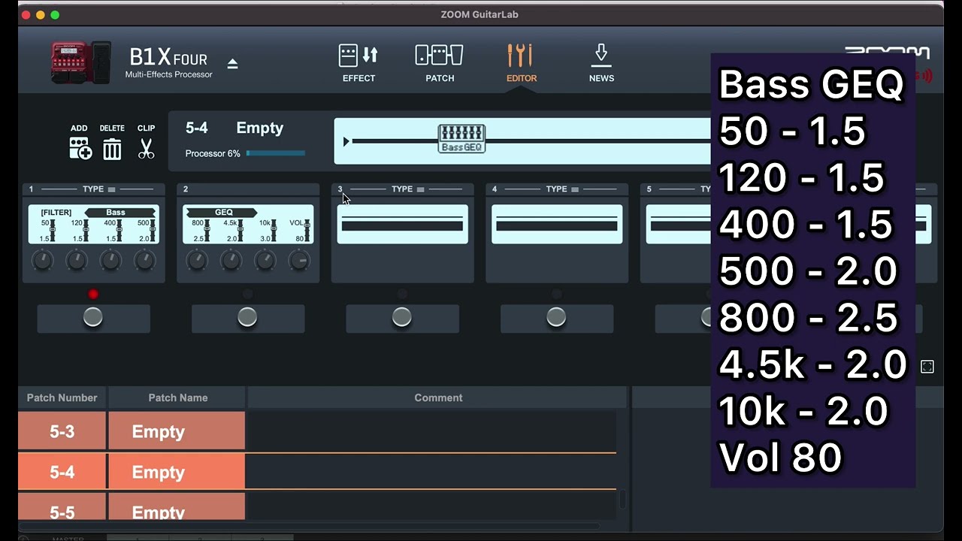
Task: Click the knob under 10k
Action: coord(265,261)
